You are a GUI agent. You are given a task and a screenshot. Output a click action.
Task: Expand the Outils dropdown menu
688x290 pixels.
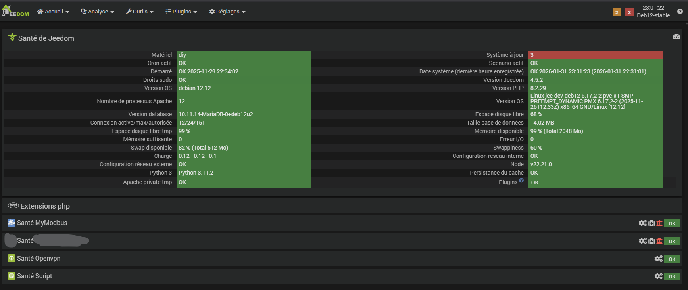[x=140, y=12]
